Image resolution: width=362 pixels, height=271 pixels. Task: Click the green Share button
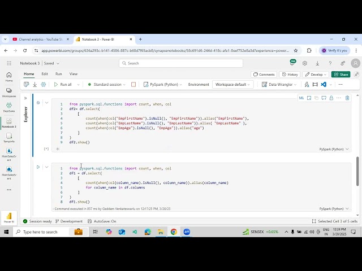pos(341,75)
